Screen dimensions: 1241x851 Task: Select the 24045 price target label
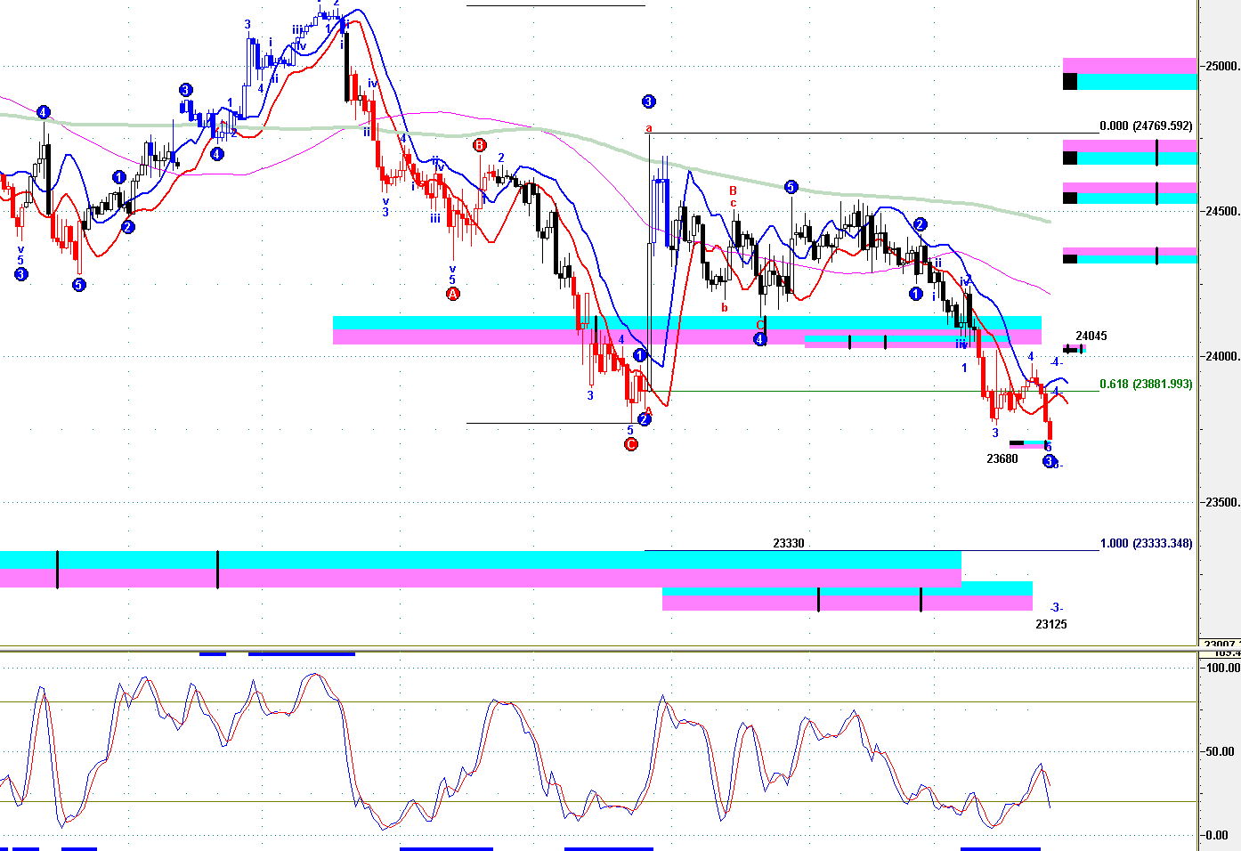coord(1091,336)
